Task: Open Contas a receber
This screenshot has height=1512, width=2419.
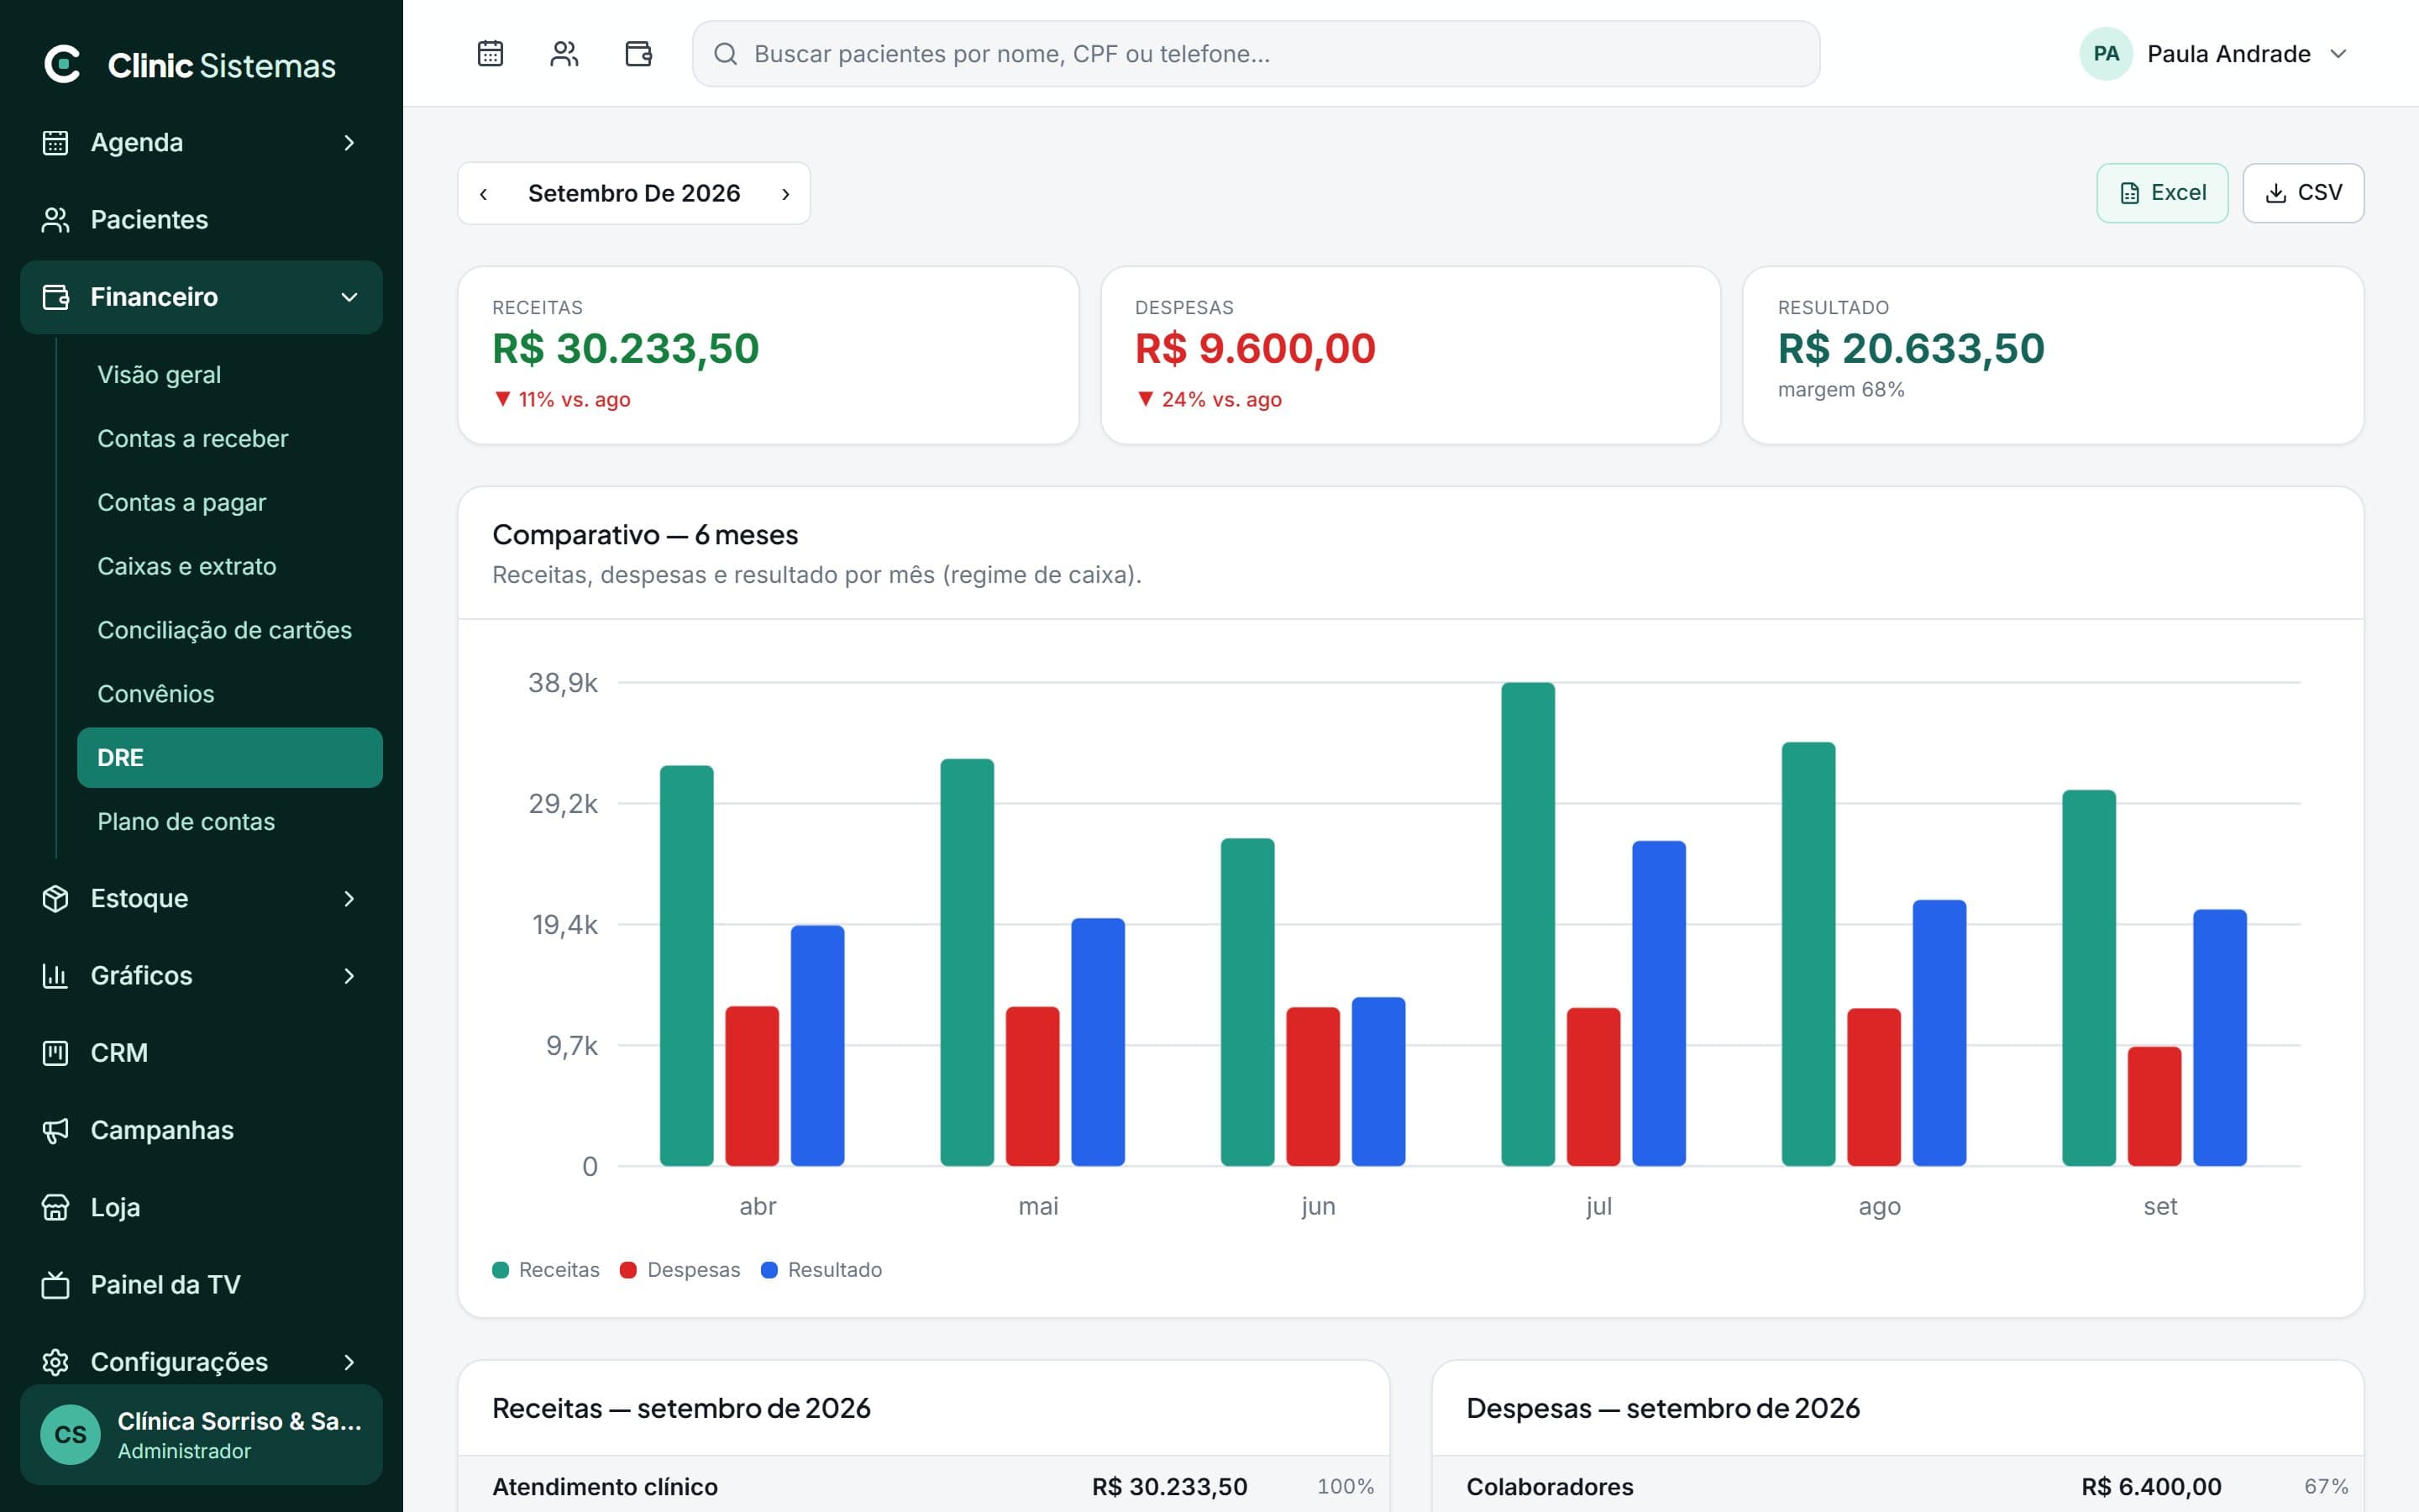Action: (x=230, y=439)
